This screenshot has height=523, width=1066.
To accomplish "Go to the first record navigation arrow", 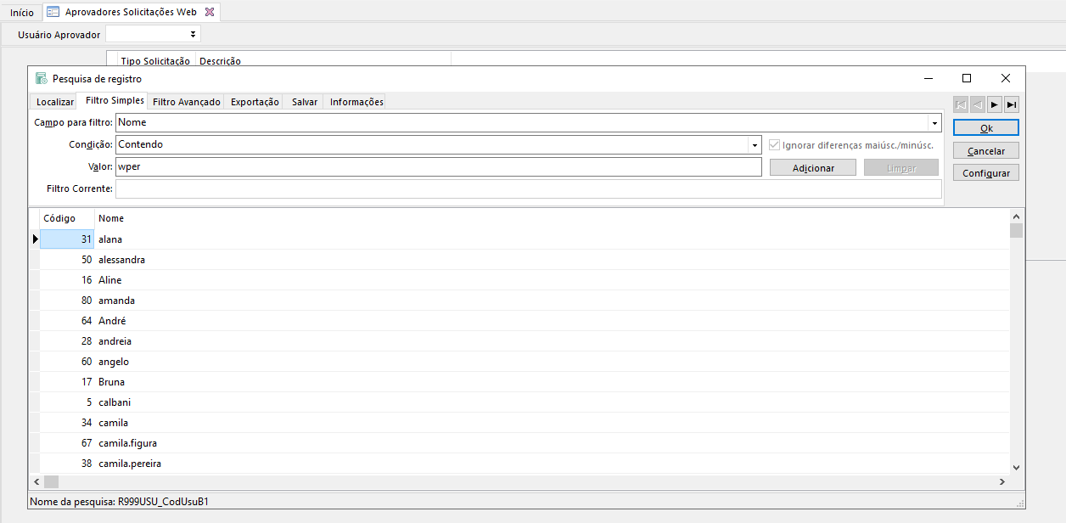I will tap(961, 104).
